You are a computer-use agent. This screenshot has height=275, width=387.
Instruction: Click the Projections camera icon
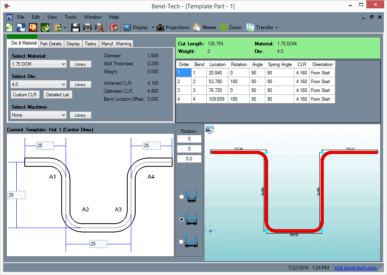[x=159, y=27]
